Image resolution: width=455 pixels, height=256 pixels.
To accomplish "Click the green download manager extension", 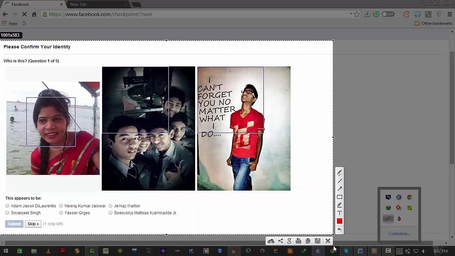I will click(376, 14).
